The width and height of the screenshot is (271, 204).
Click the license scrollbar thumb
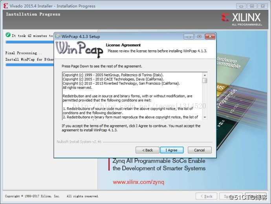point(205,81)
